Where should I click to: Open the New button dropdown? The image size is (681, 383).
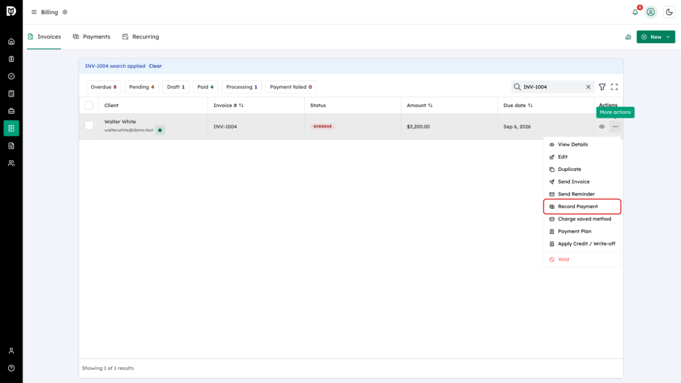coord(656,37)
